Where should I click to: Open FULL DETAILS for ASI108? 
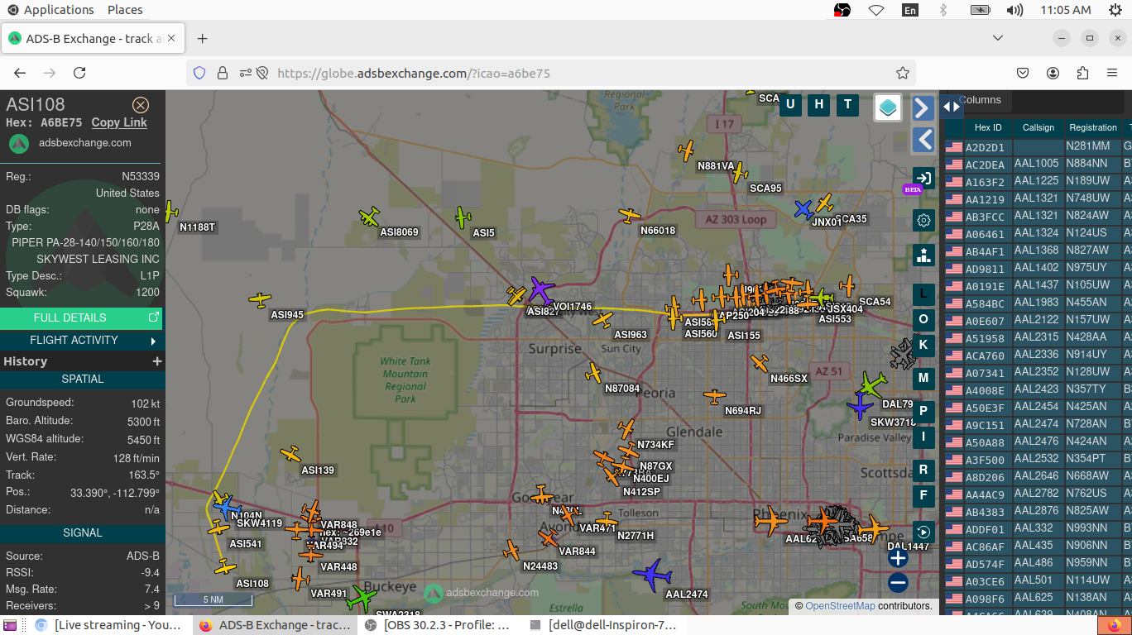pyautogui.click(x=81, y=317)
